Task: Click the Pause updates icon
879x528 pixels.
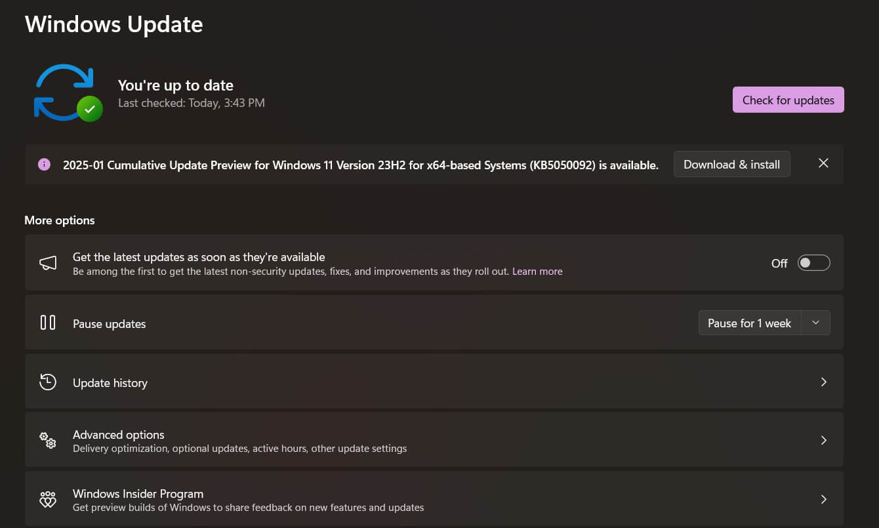Action: (x=47, y=323)
